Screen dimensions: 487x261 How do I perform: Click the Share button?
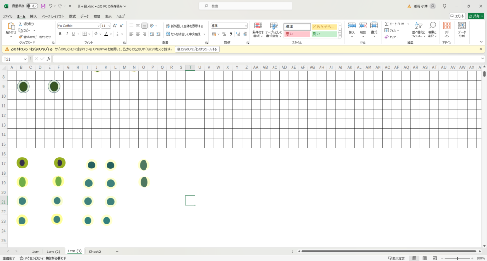point(476,16)
